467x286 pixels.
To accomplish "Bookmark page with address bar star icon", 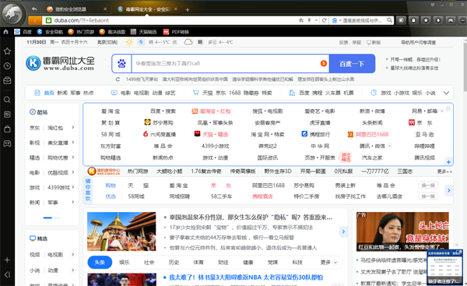I will [x=301, y=20].
